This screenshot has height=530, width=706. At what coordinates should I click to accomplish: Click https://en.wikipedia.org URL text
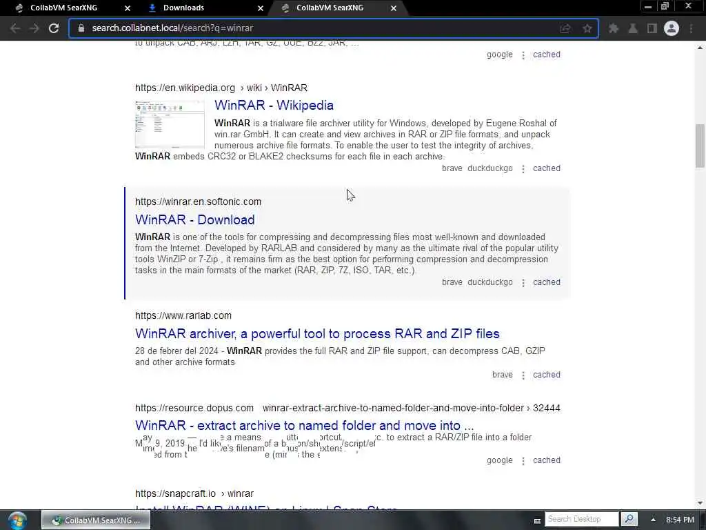coord(185,88)
